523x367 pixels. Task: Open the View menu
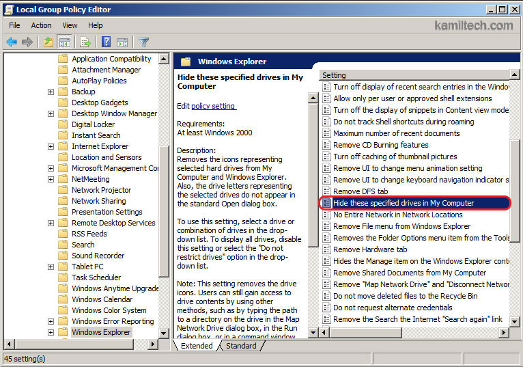tap(70, 25)
